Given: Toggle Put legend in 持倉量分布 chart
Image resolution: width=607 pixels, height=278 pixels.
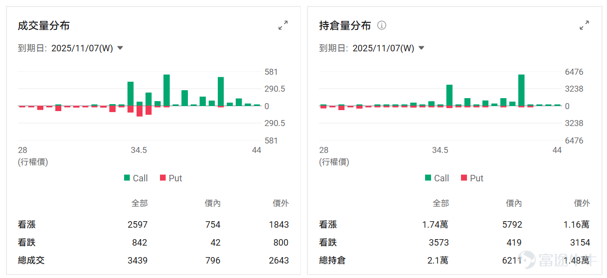Looking at the screenshot, I should (x=472, y=178).
